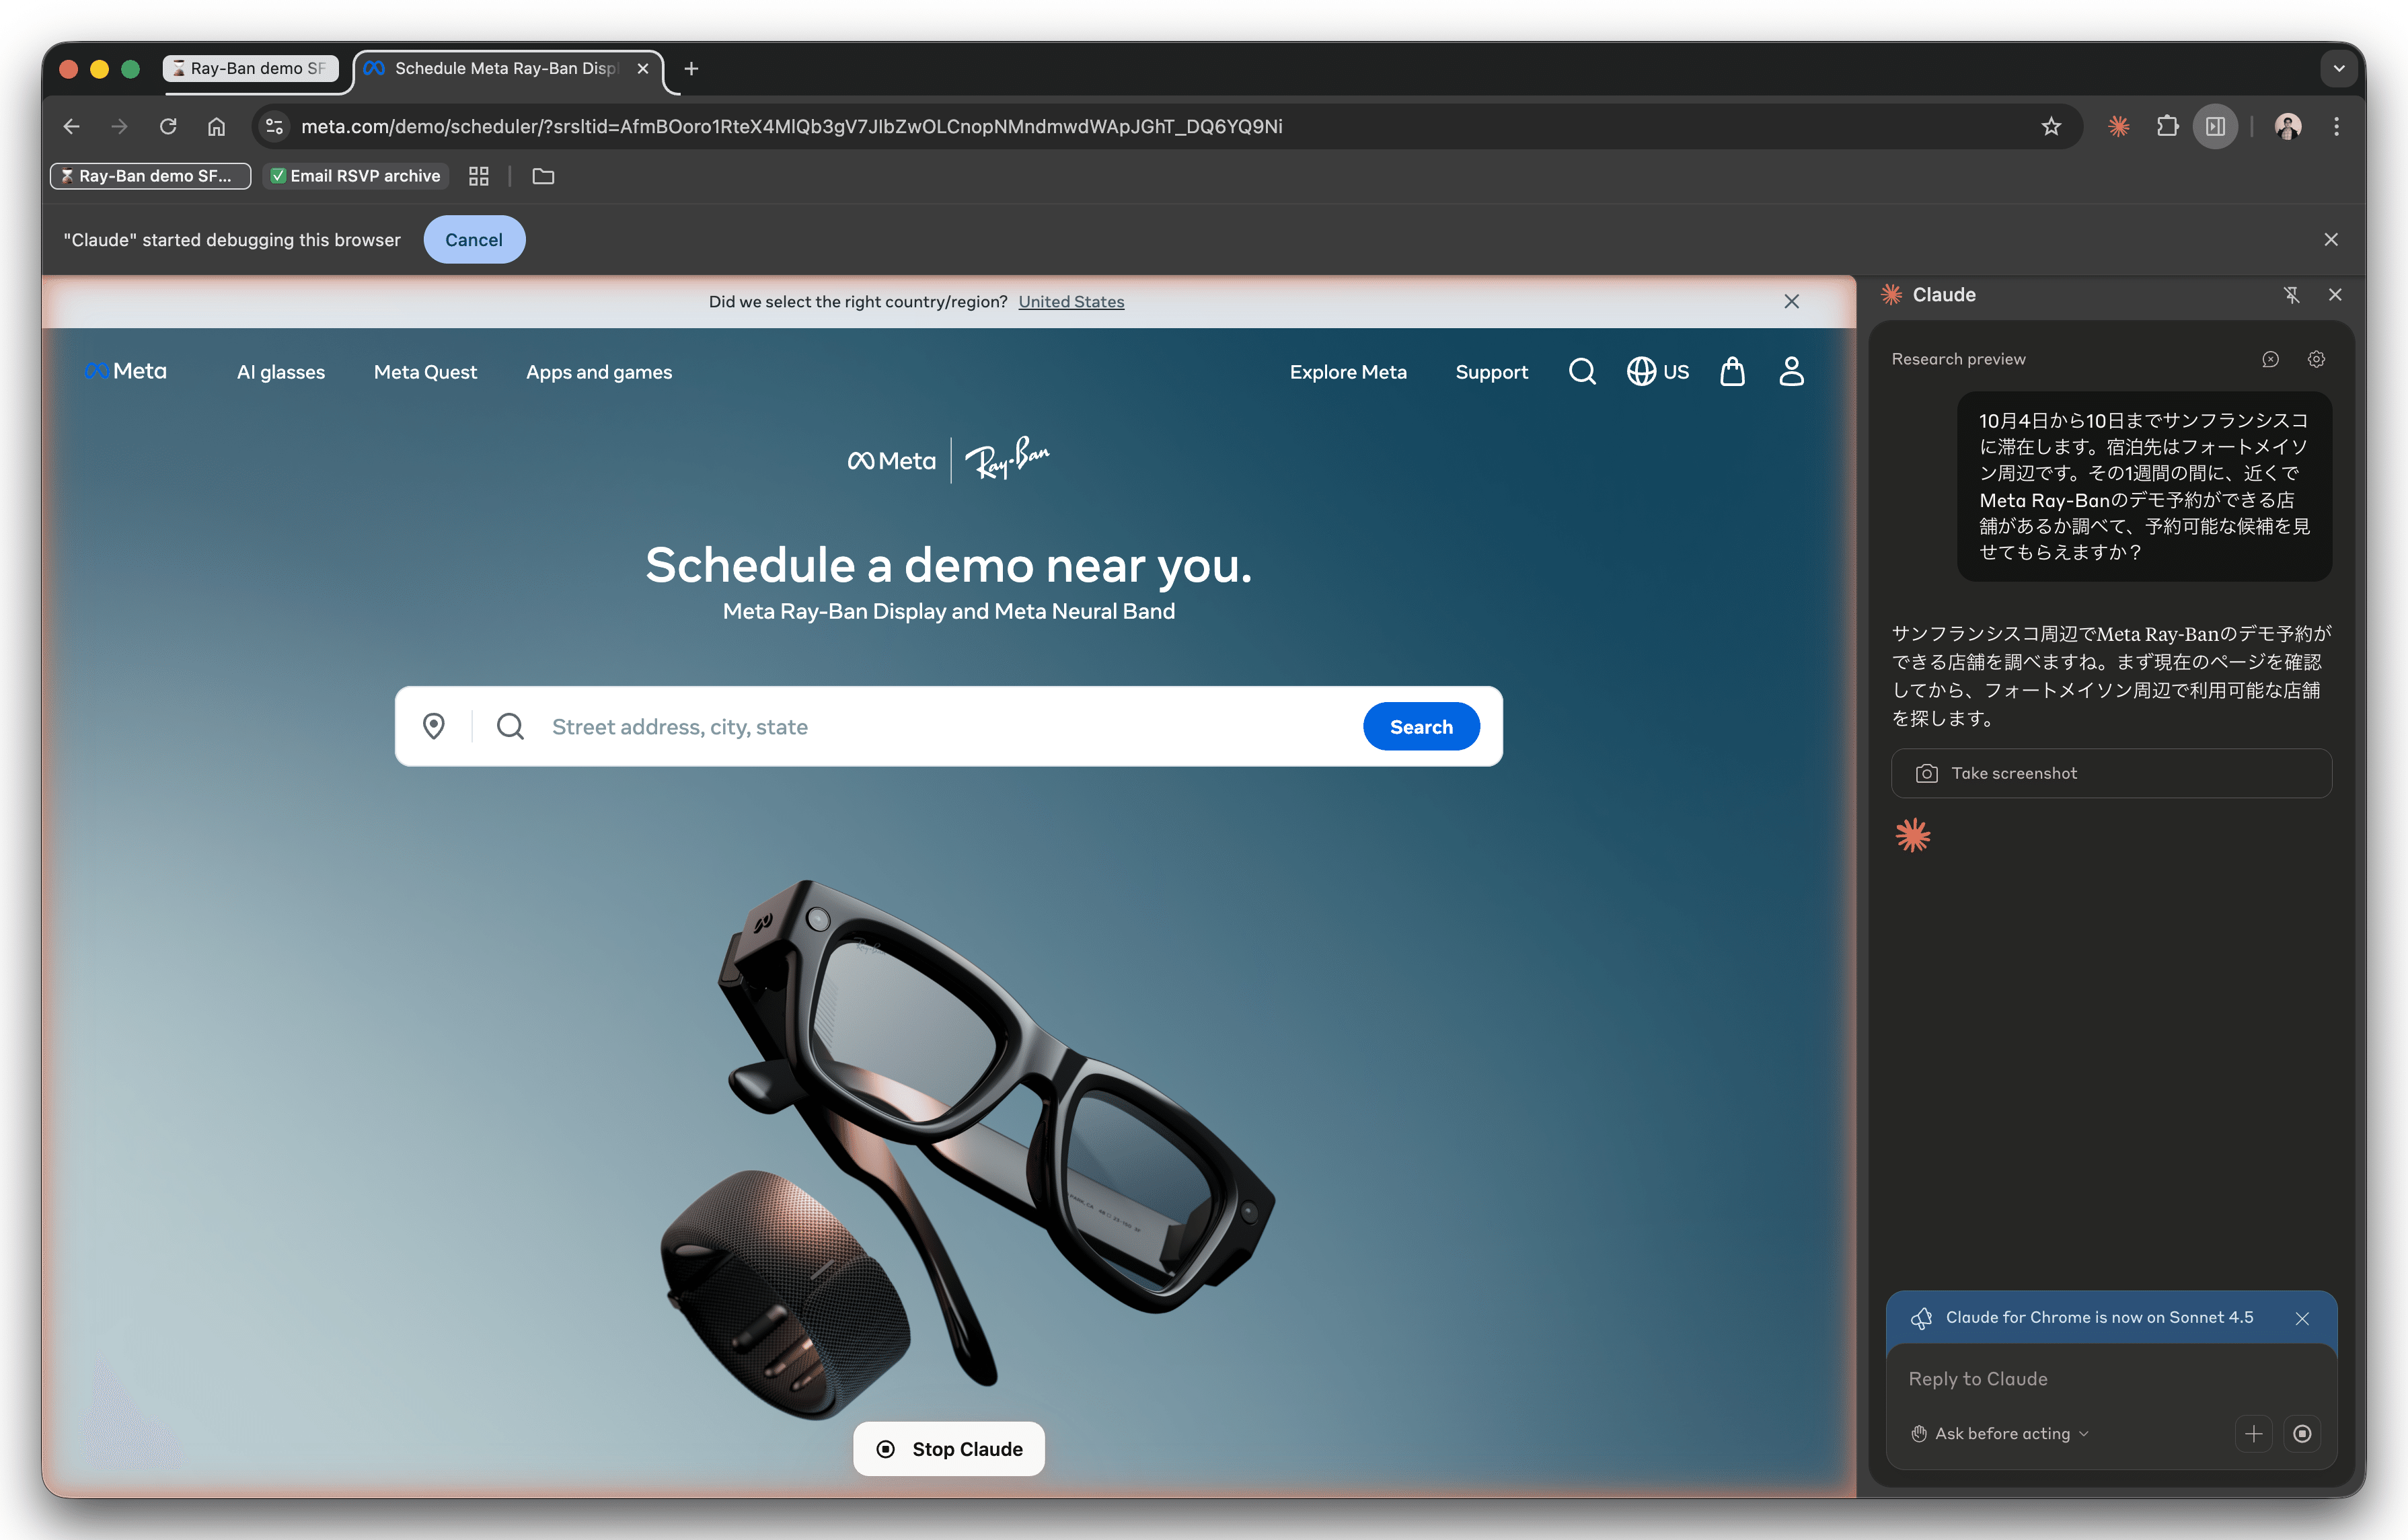Use current location pin icon
2408x1540 pixels.
coord(434,726)
